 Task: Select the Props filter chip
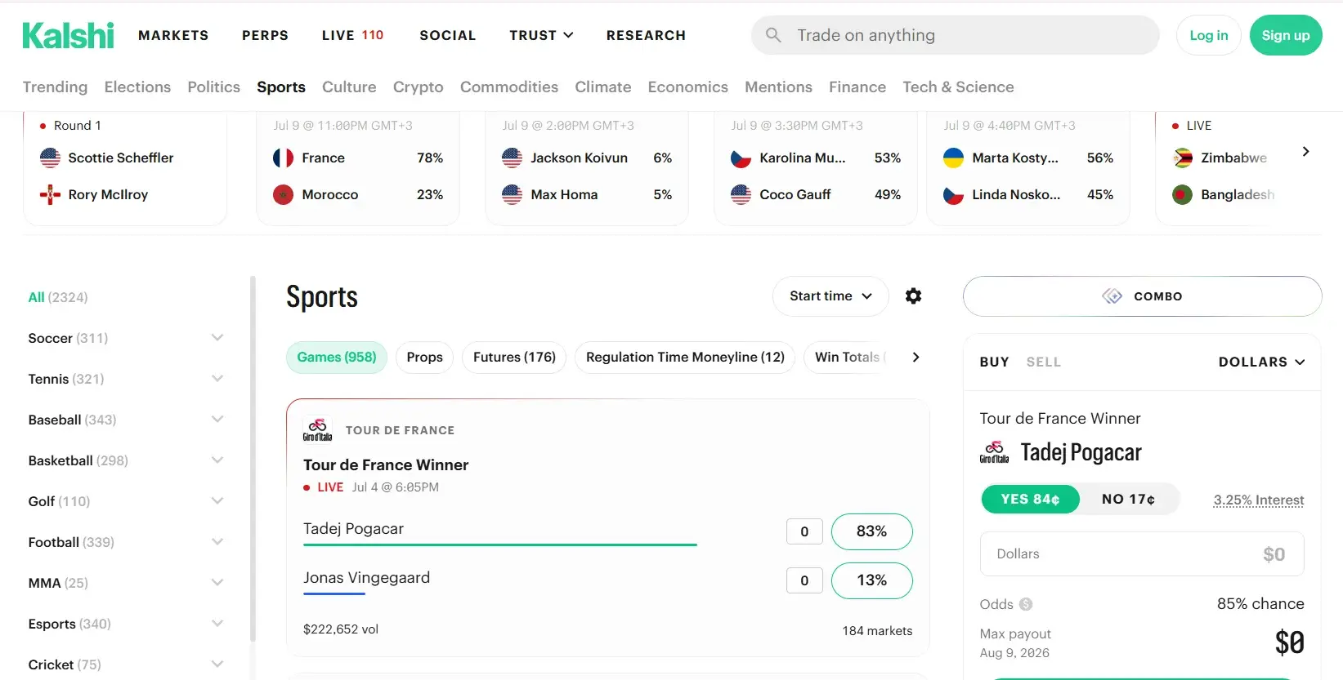(424, 358)
